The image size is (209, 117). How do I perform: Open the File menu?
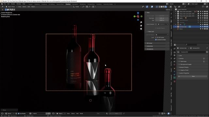pyautogui.click(x=5, y=4)
